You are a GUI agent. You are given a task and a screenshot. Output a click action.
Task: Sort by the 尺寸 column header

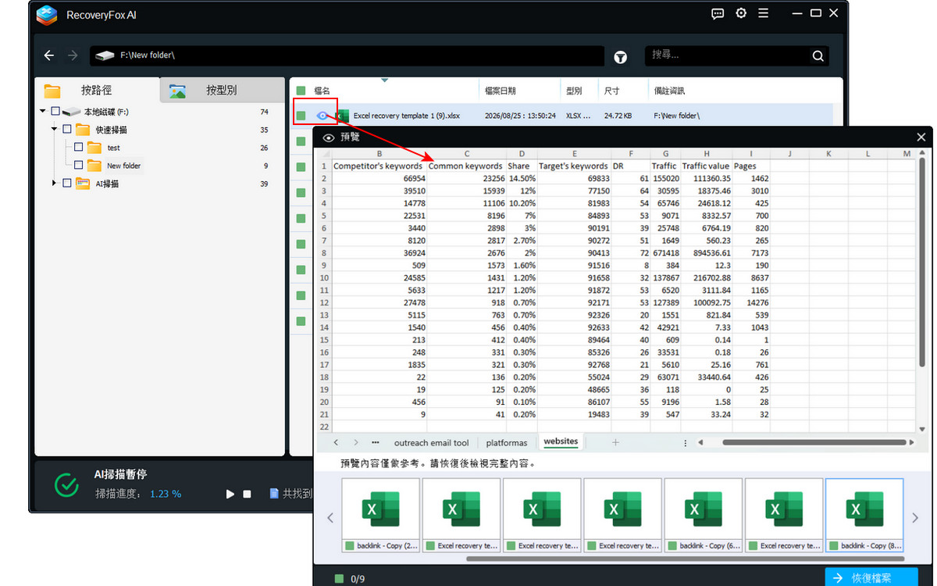tap(612, 91)
